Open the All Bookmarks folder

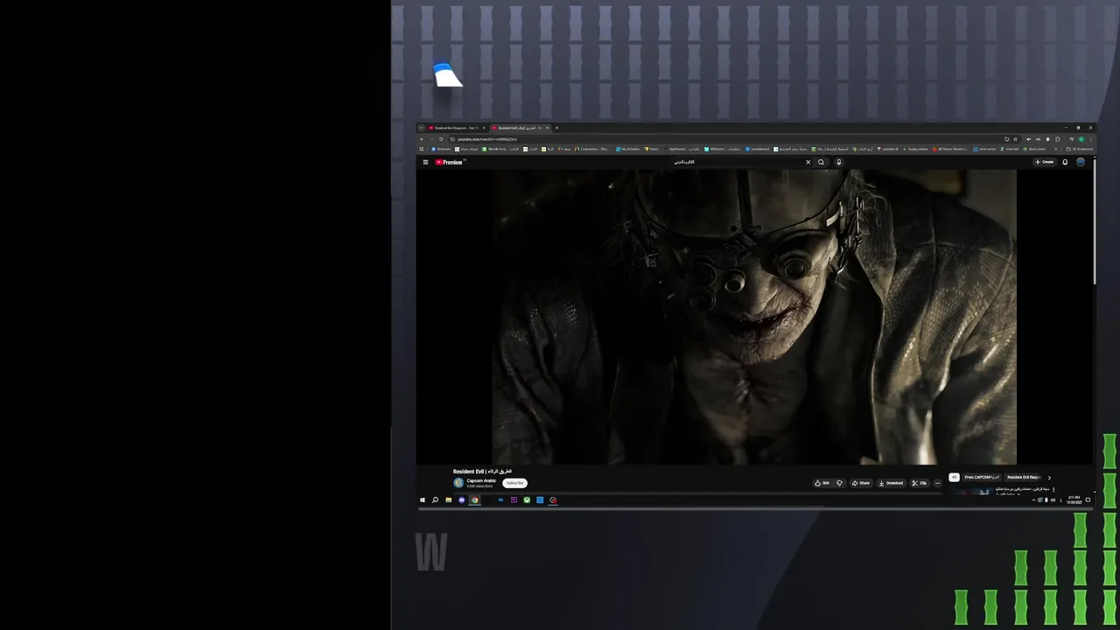tap(1080, 149)
